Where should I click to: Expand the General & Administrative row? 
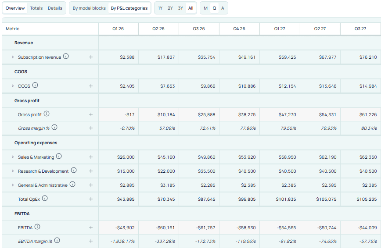[13, 185]
